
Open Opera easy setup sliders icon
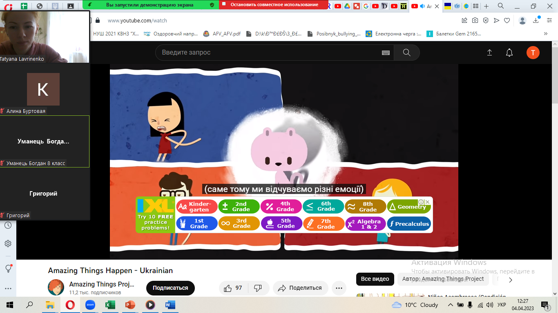tap(549, 20)
